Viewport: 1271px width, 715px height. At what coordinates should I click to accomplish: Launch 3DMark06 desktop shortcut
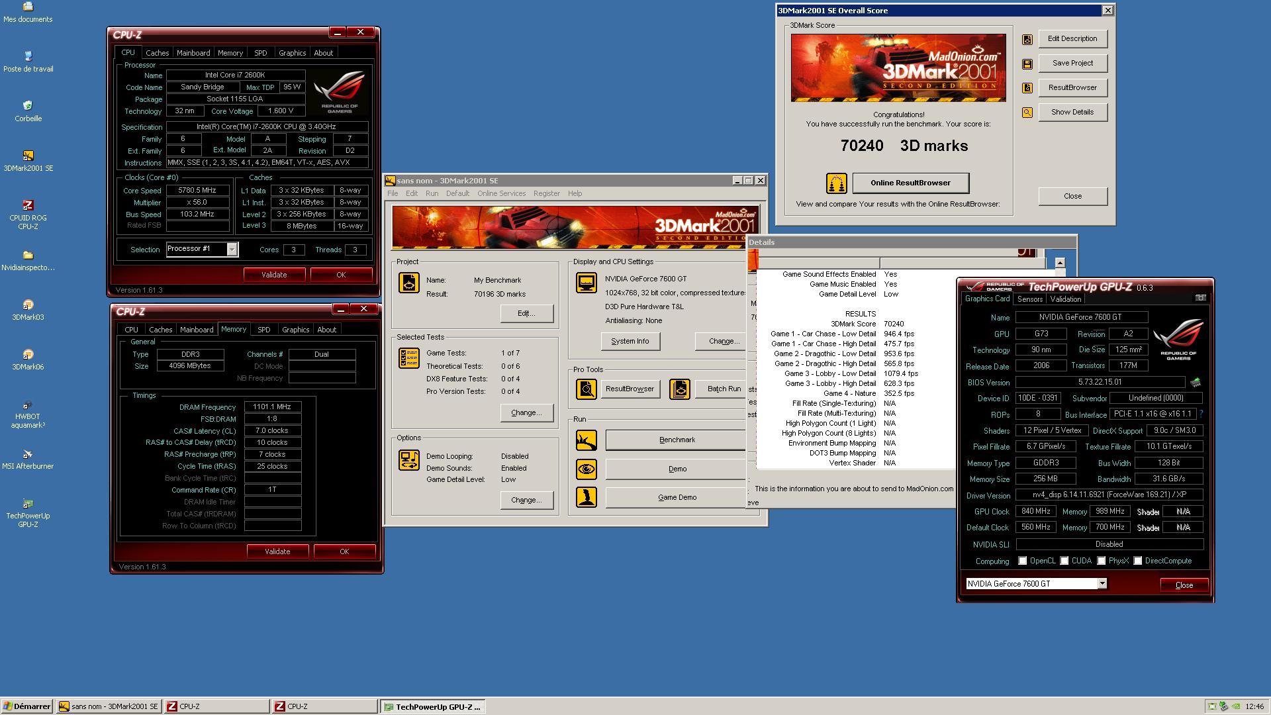(28, 359)
